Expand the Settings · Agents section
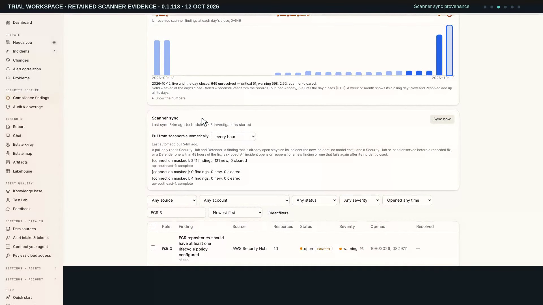 [31, 269]
